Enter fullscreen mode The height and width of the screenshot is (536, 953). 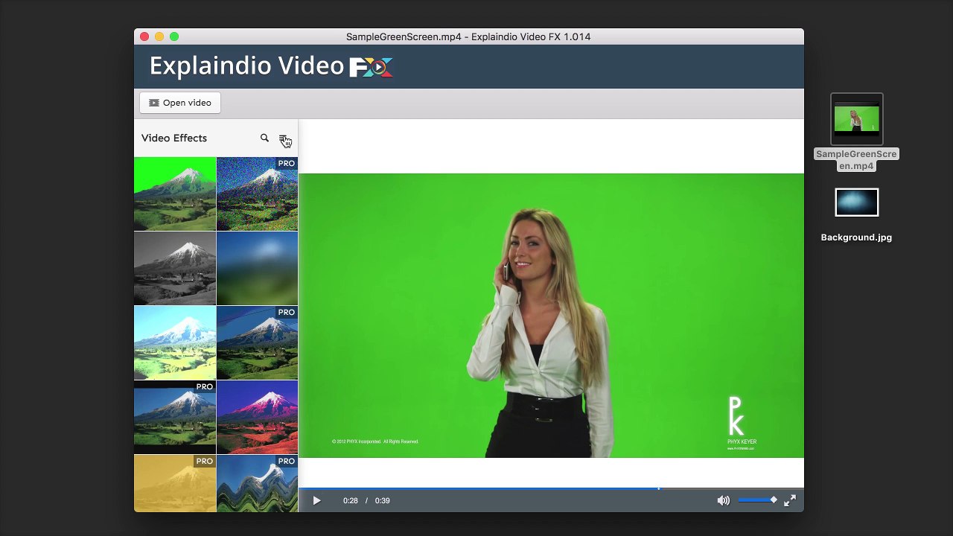tap(790, 501)
